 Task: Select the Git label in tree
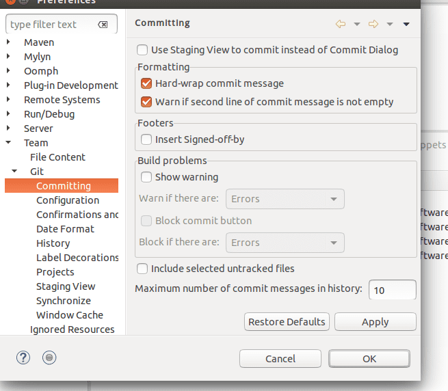coord(37,172)
